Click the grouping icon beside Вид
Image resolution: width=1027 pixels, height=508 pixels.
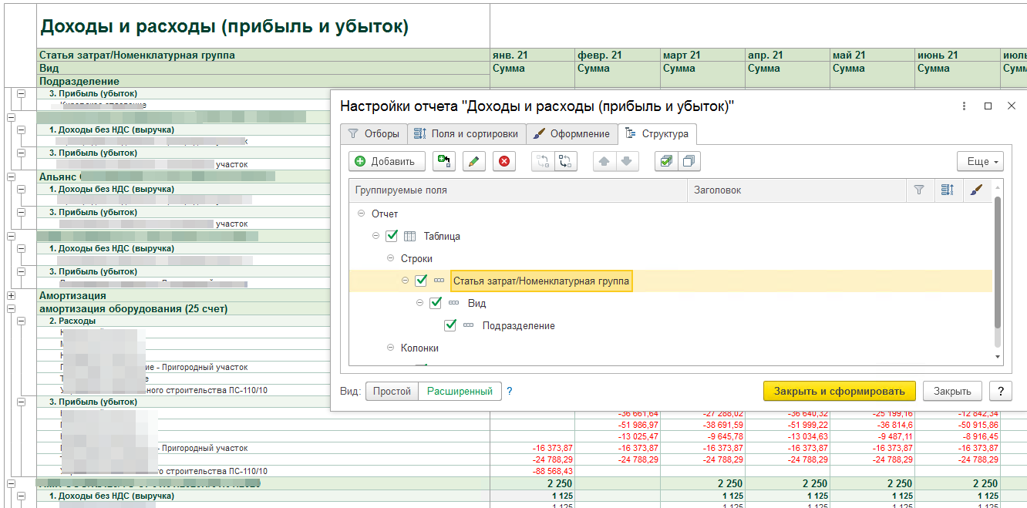tap(453, 304)
